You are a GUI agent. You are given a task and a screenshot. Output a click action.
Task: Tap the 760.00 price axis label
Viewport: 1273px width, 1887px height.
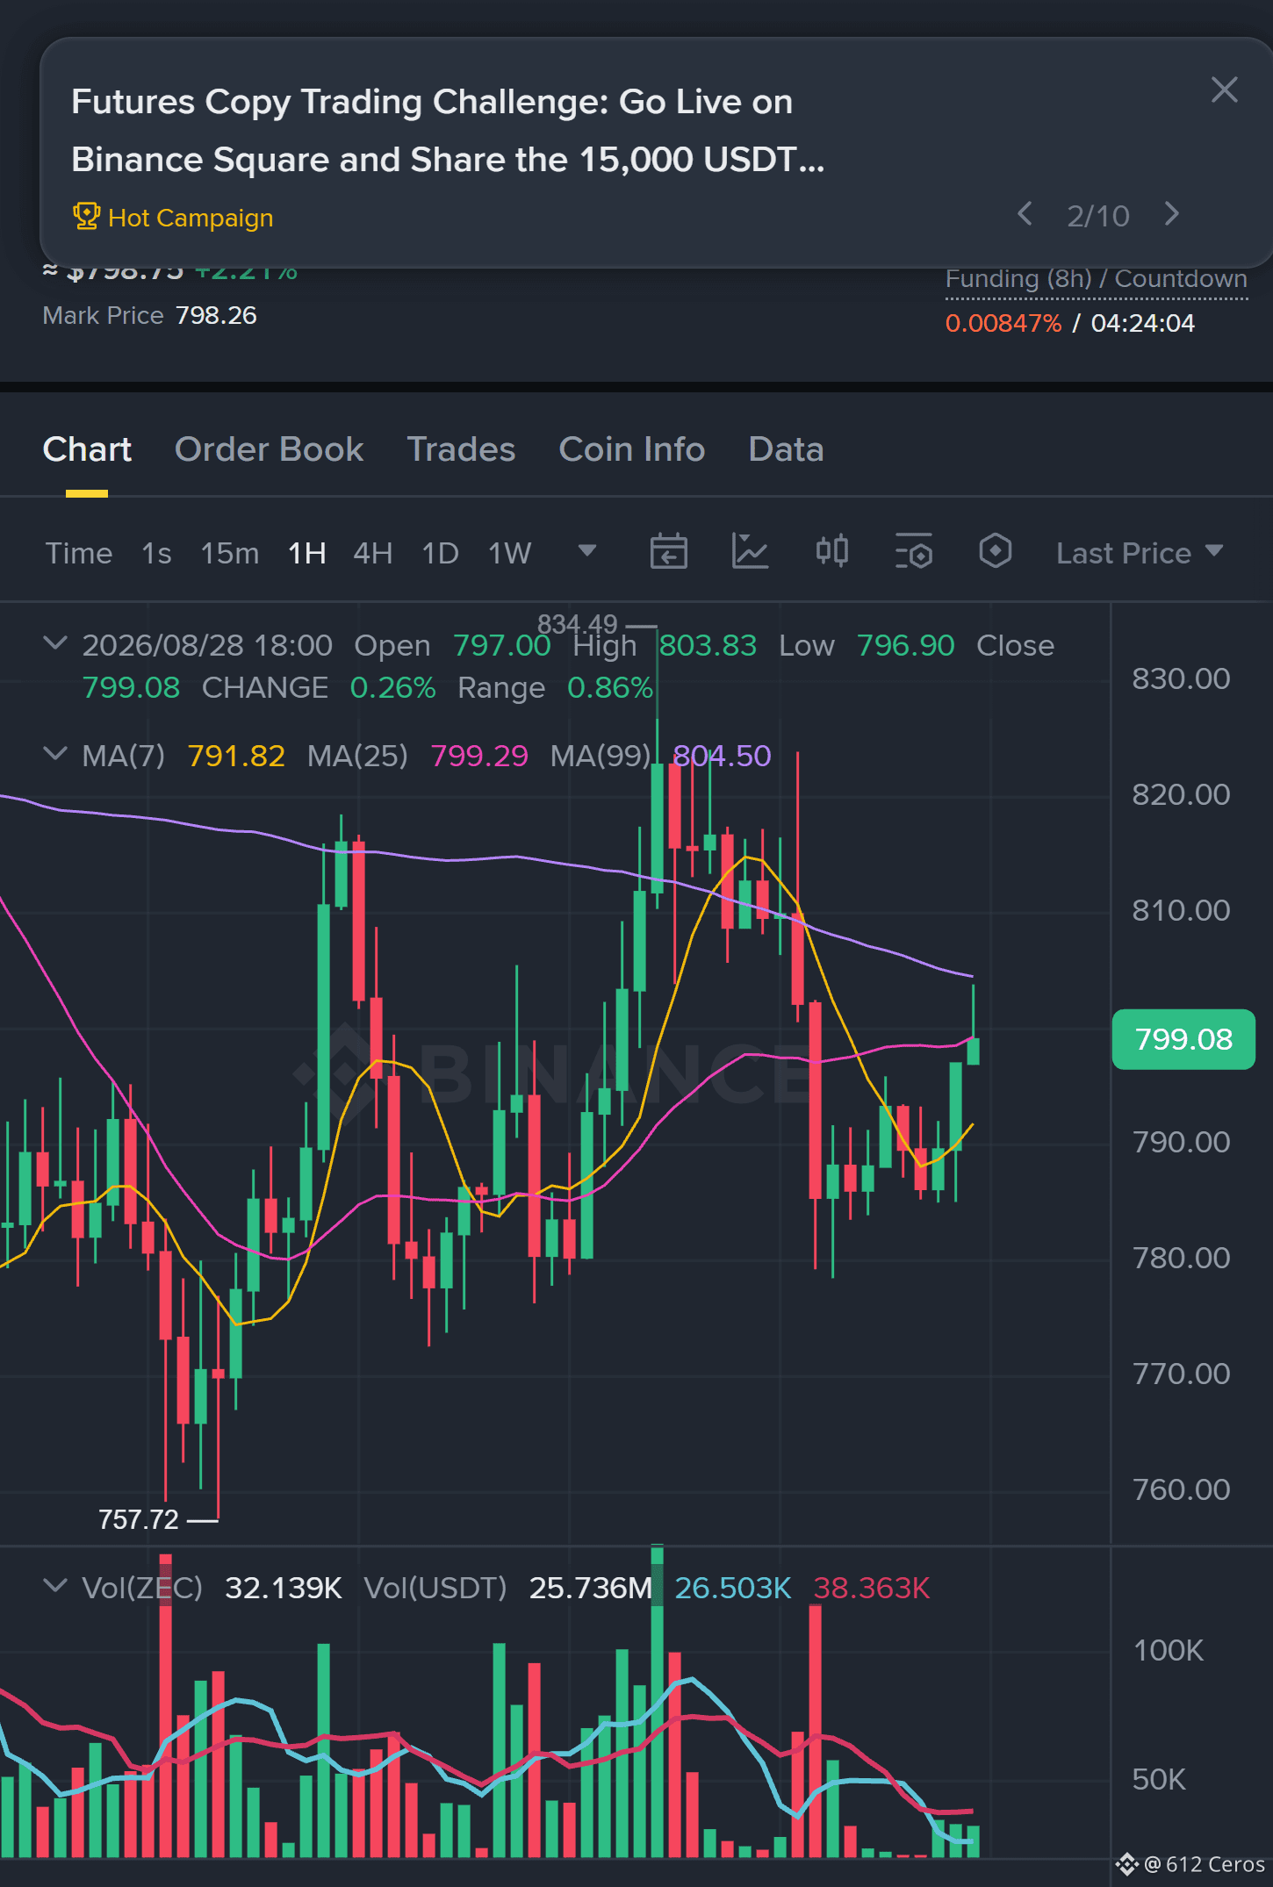[x=1181, y=1489]
